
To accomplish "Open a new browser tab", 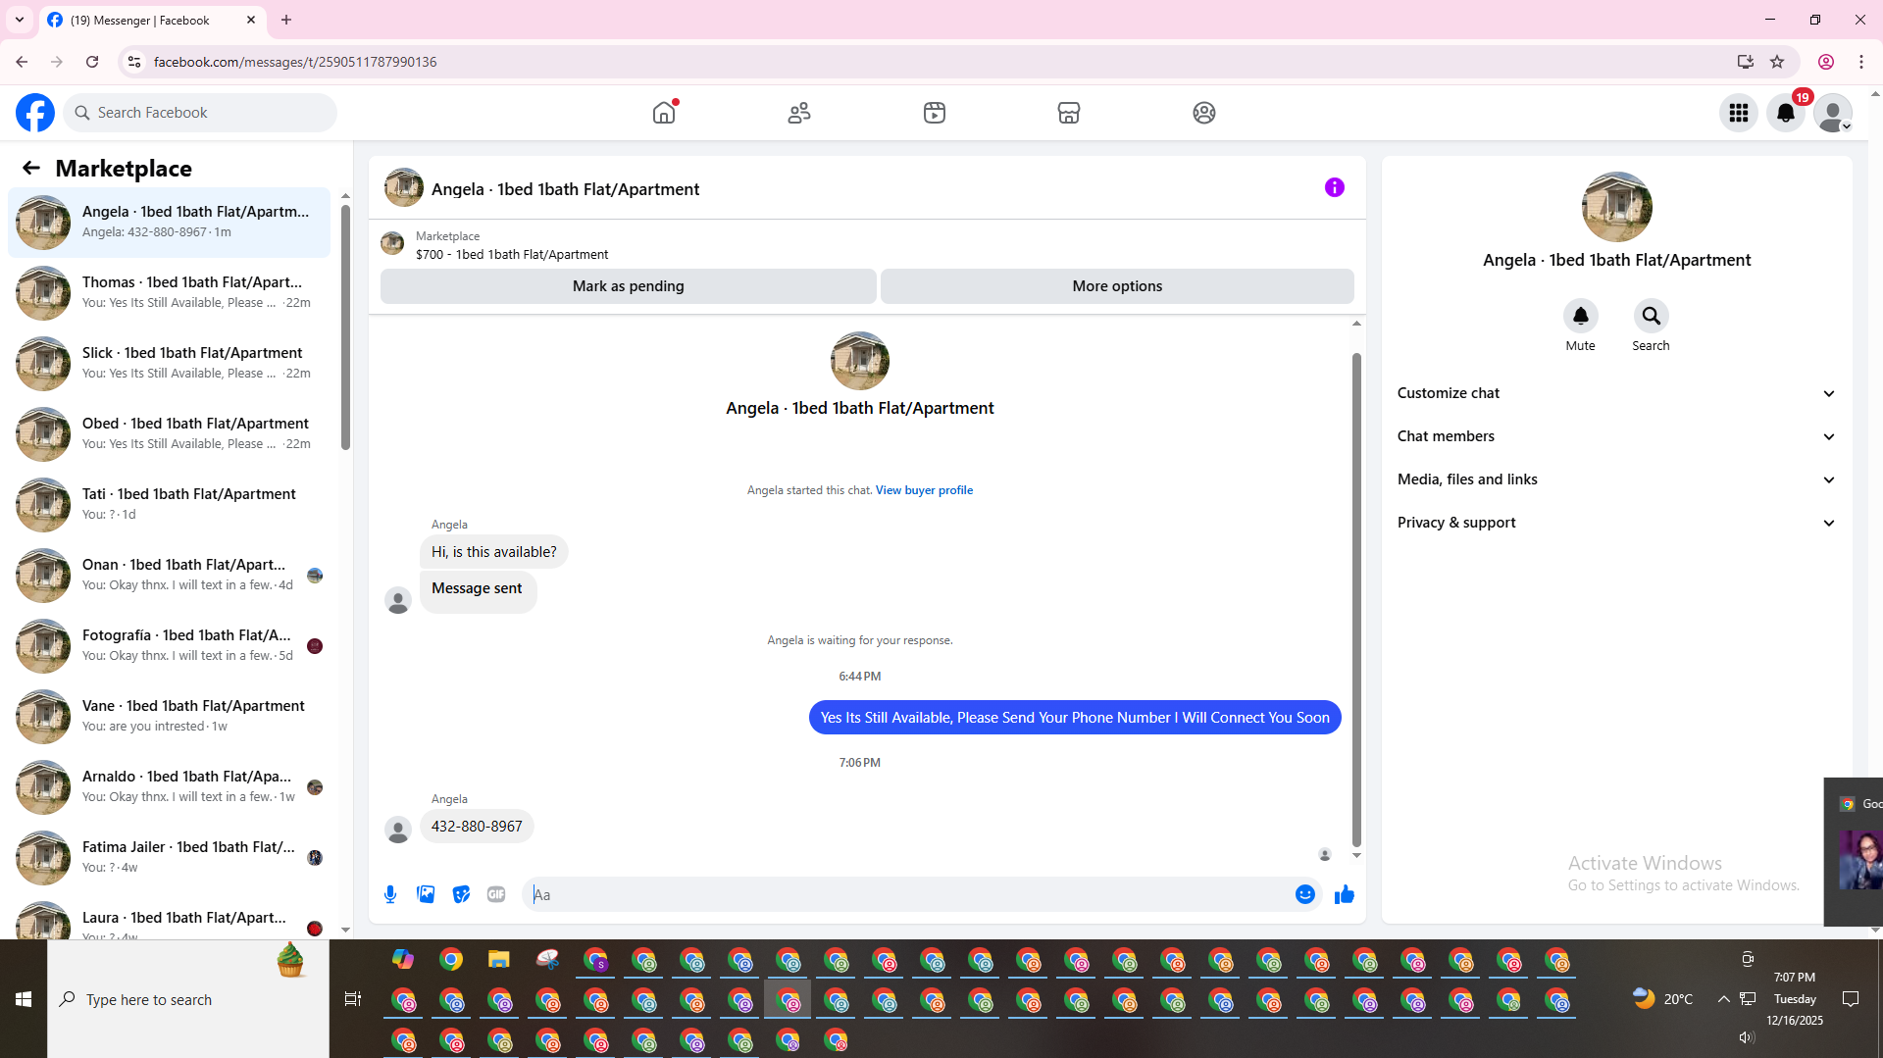I will coord(286,20).
